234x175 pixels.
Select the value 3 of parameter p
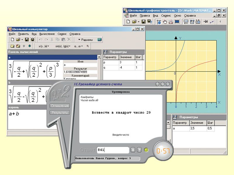pyautogui.click(x=126, y=62)
